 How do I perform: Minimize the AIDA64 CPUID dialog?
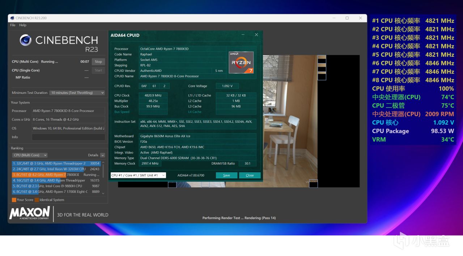coord(243,35)
